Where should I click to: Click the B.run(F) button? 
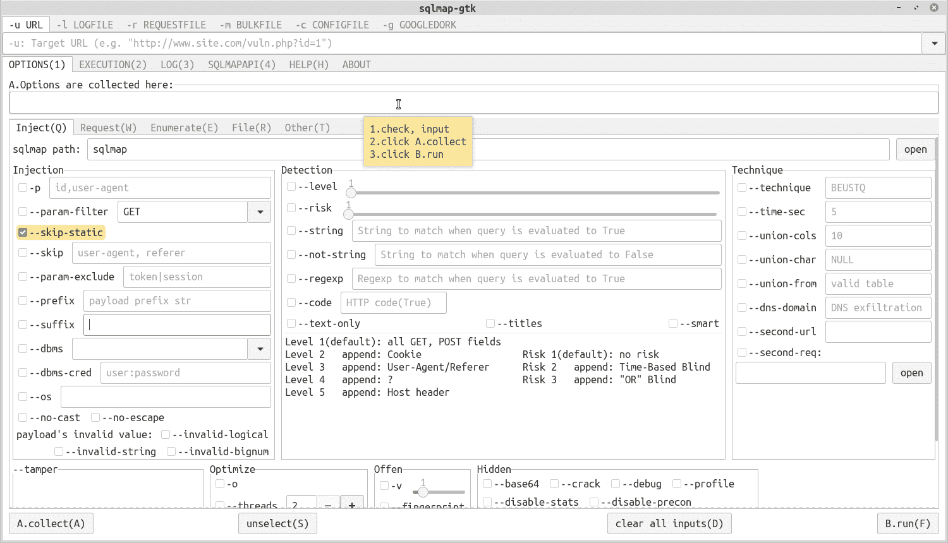908,523
